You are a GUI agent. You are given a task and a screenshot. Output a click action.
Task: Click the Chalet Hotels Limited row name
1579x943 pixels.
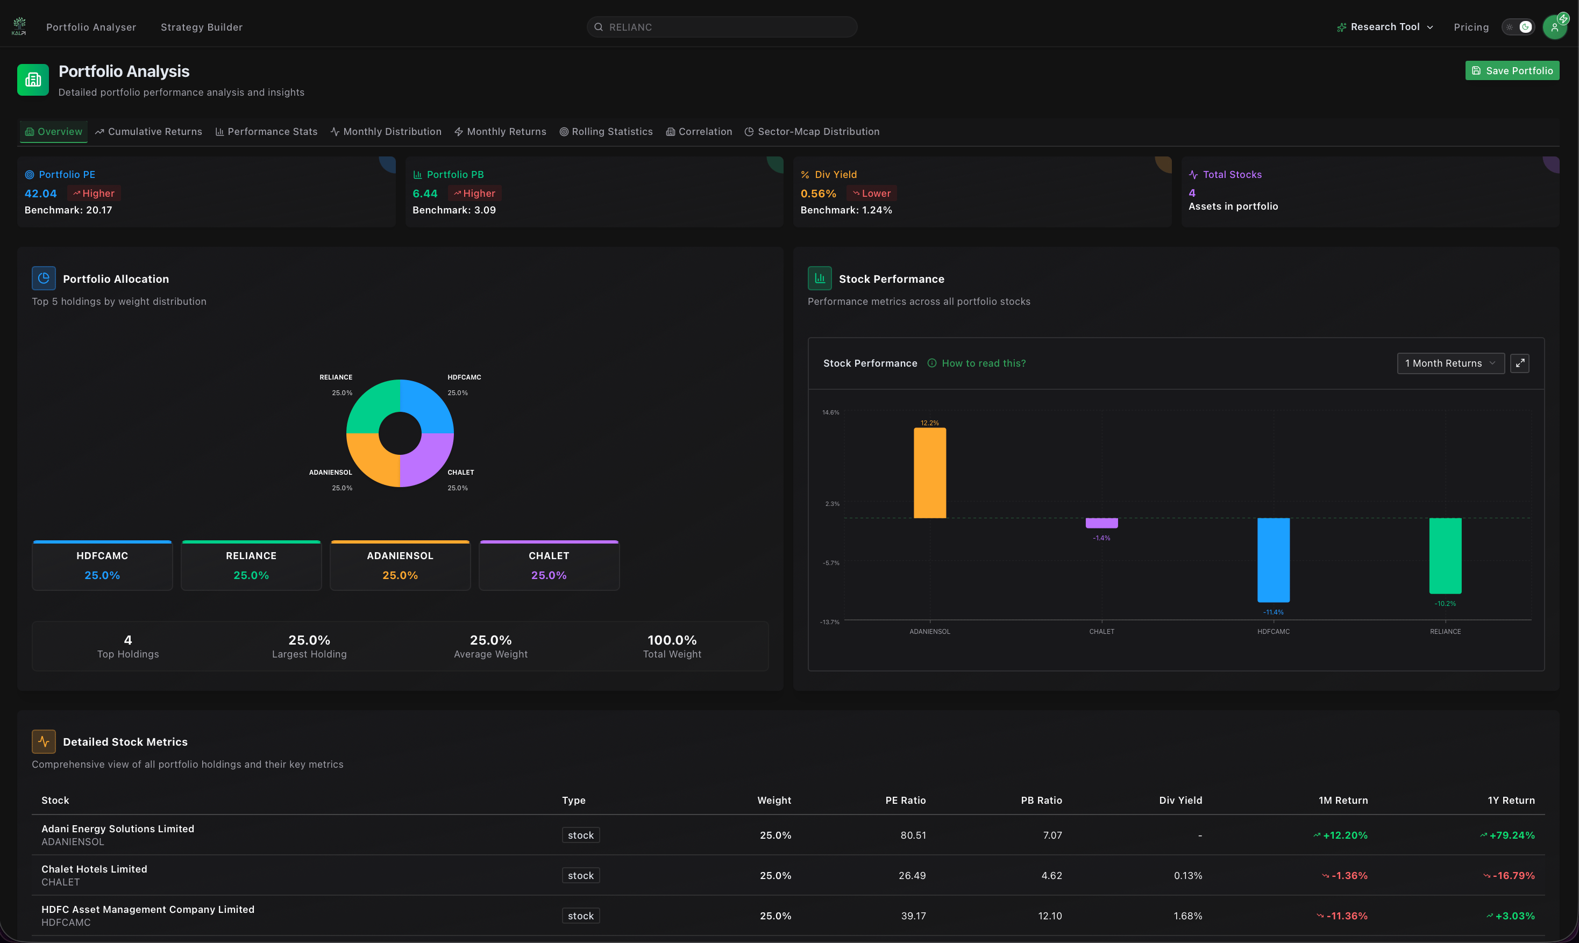(94, 869)
